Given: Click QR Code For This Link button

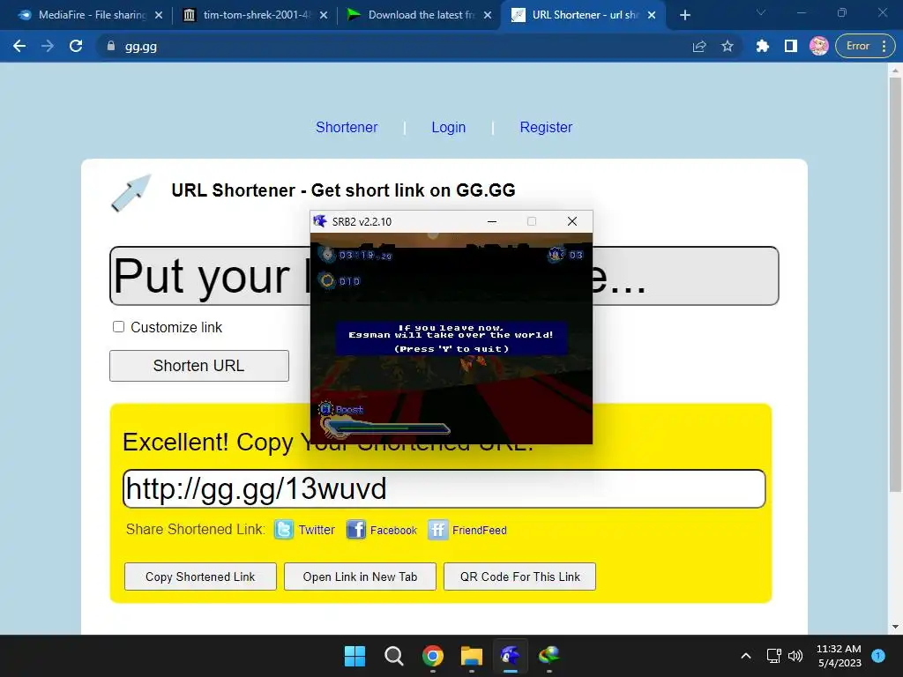Looking at the screenshot, I should [520, 577].
